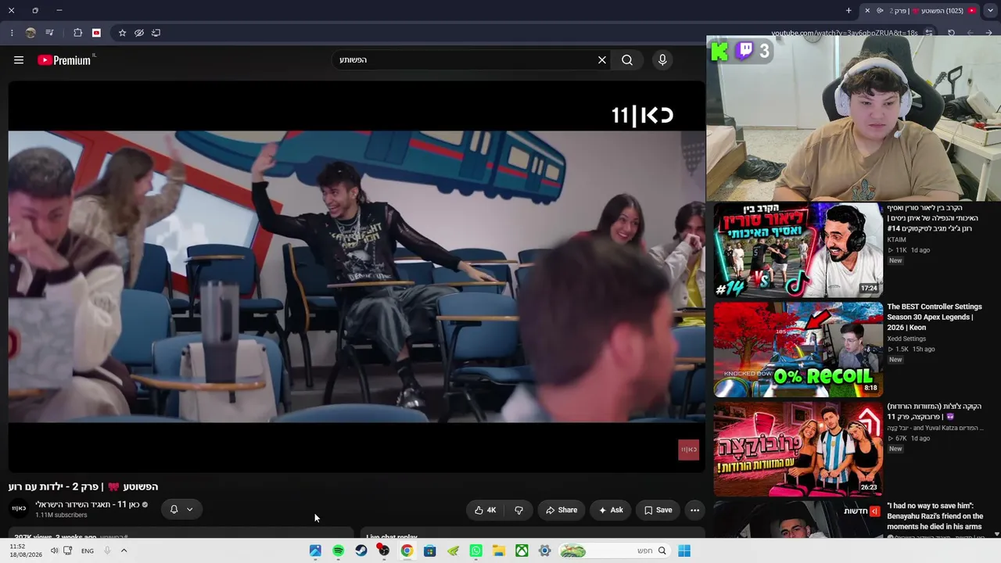The image size is (1001, 563).
Task: Open the פרובוקציה video thumbnail
Action: click(x=798, y=449)
